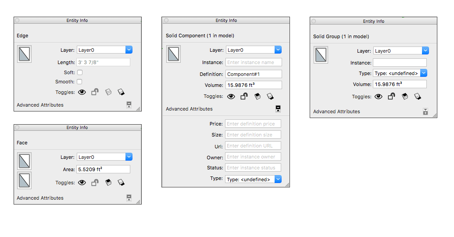Expand Advanced Attributes in Solid Group panel
The height and width of the screenshot is (237, 454).
click(425, 111)
